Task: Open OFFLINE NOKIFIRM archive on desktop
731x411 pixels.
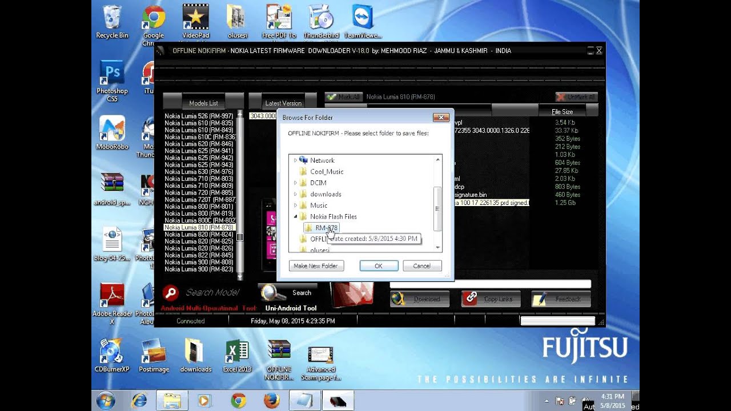Action: tap(279, 360)
